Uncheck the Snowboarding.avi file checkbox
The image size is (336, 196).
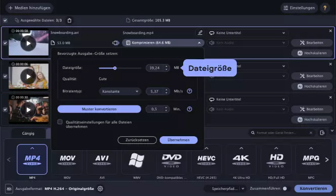coord(5,43)
